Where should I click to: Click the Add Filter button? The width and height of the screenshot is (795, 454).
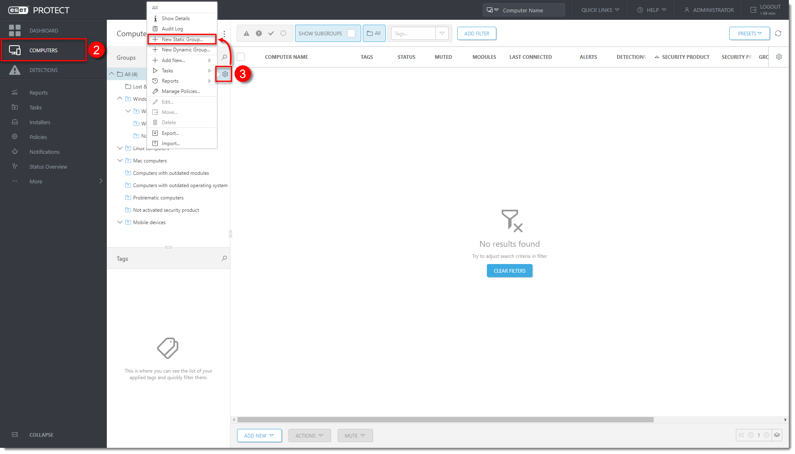tap(477, 33)
